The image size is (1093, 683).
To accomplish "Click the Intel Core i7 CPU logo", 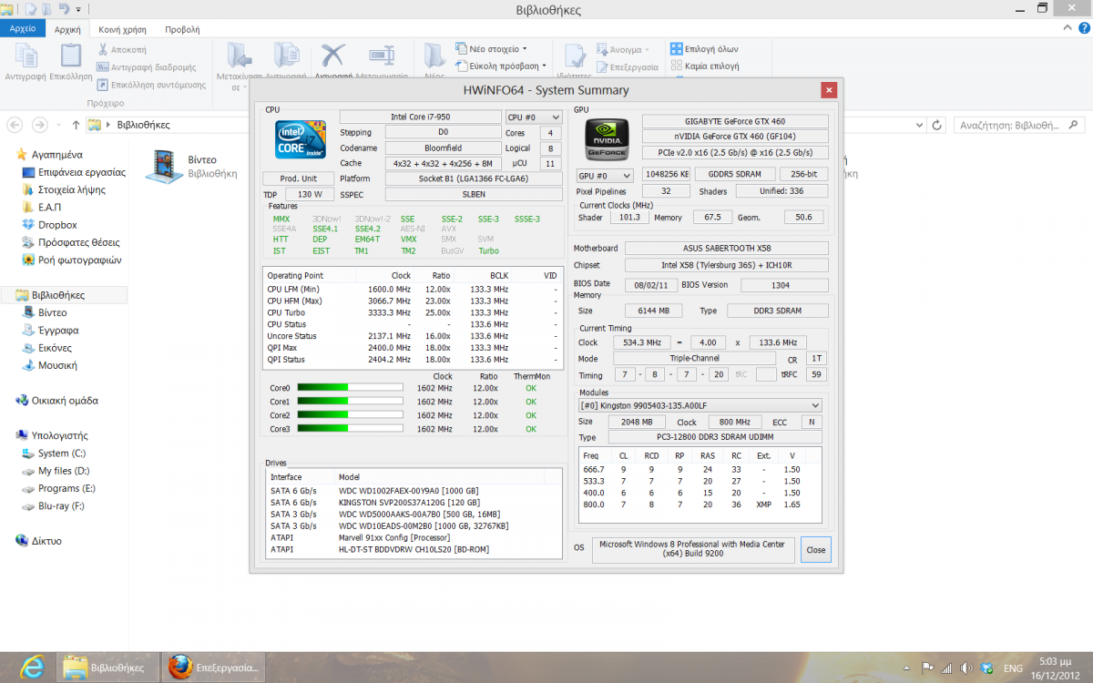I will [x=301, y=139].
